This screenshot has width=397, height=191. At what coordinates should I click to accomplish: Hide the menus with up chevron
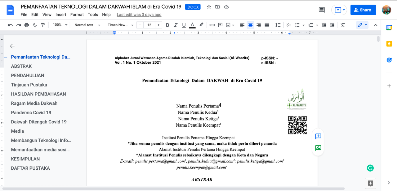click(375, 25)
